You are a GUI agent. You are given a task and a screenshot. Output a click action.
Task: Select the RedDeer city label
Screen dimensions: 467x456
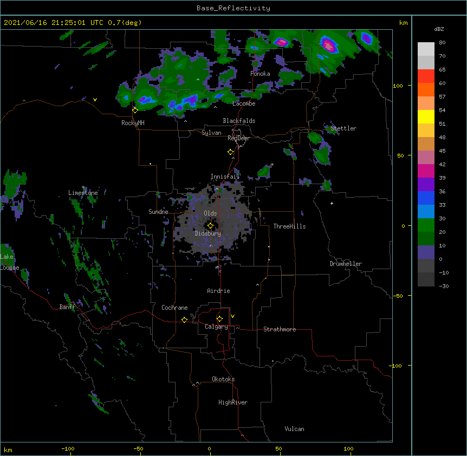pos(238,138)
